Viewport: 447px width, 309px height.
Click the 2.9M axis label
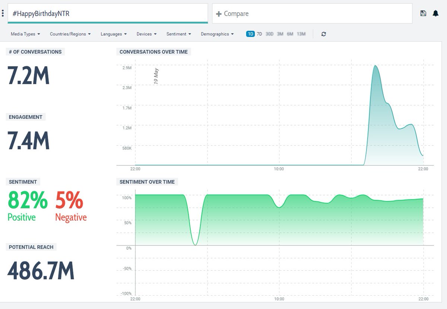click(x=127, y=68)
